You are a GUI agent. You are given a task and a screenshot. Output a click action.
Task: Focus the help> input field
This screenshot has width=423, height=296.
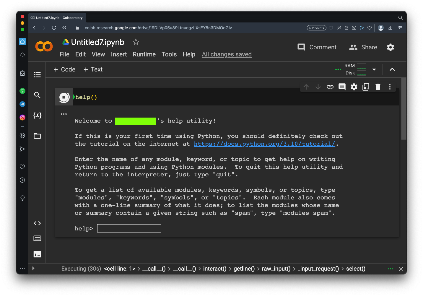click(129, 228)
